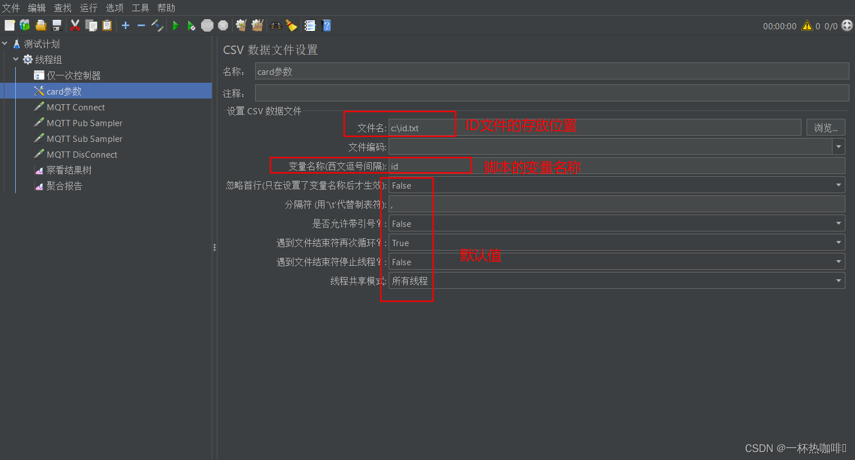Viewport: 855px width, 460px height.
Task: Open JMeter Help
Action: click(326, 25)
